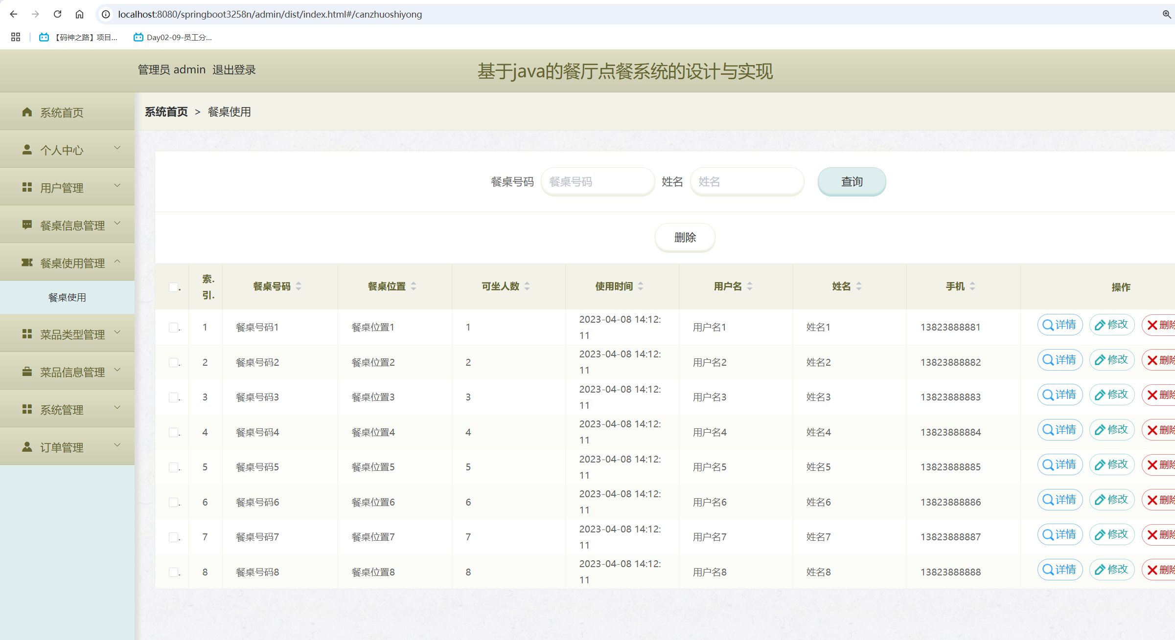This screenshot has height=640, width=1175.
Task: Click the browser home icon
Action: click(79, 14)
